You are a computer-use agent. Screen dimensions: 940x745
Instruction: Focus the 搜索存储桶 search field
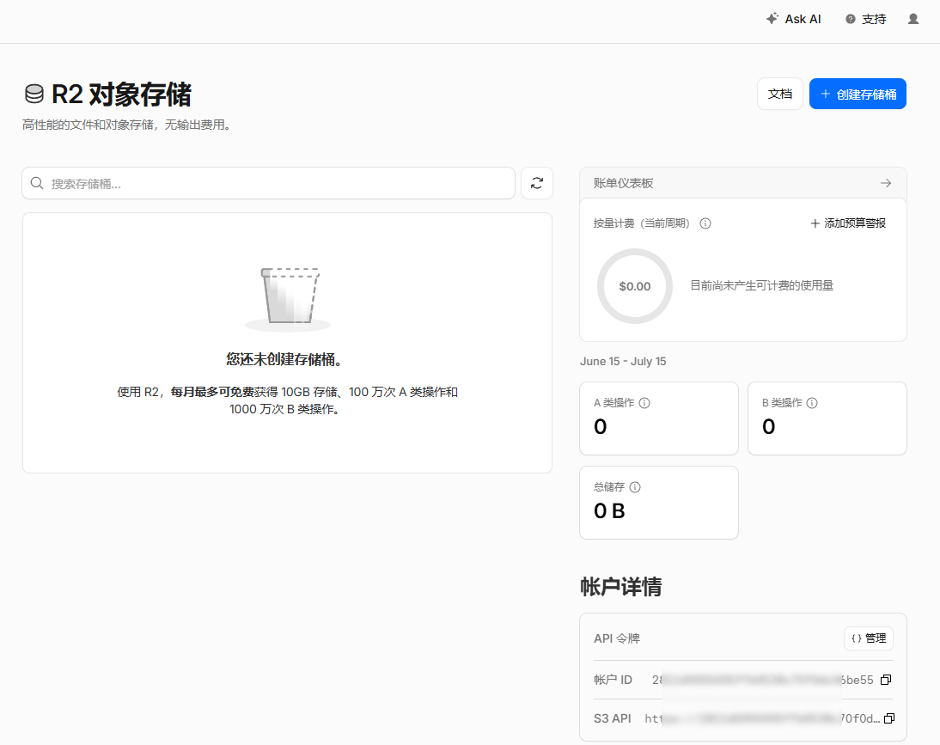pos(269,183)
